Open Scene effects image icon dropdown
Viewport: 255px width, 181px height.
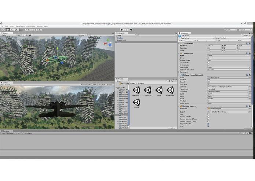tap(30, 35)
